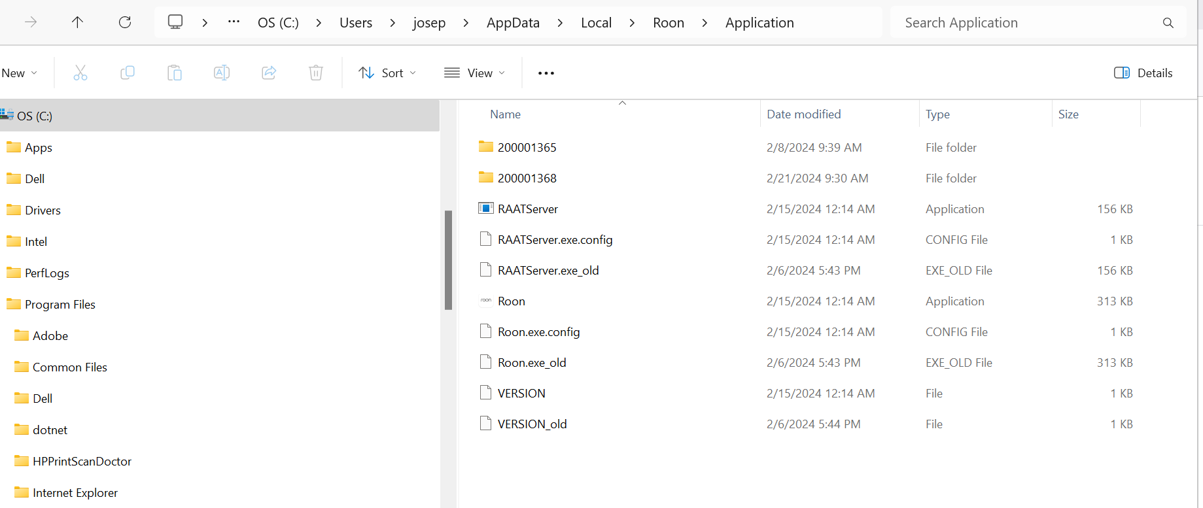Go up one folder level
The image size is (1203, 508).
[77, 22]
